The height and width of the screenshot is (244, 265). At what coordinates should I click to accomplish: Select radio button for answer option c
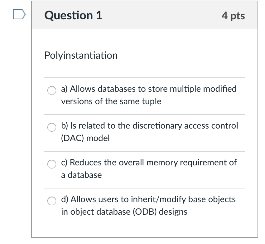[x=51, y=164]
